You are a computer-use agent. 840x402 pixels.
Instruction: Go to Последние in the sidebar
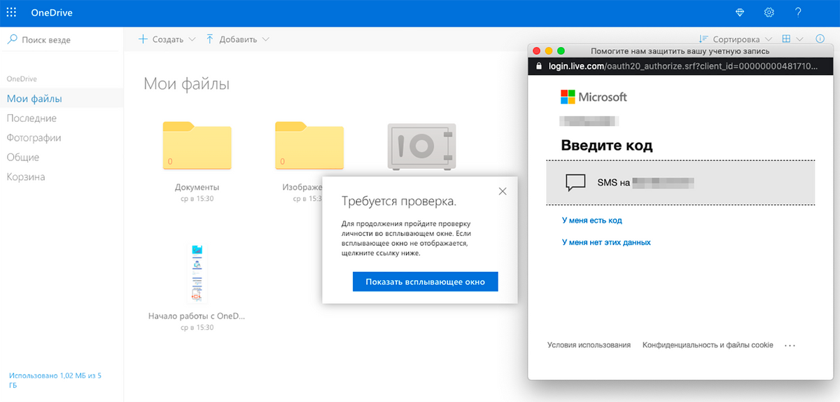[x=31, y=118]
